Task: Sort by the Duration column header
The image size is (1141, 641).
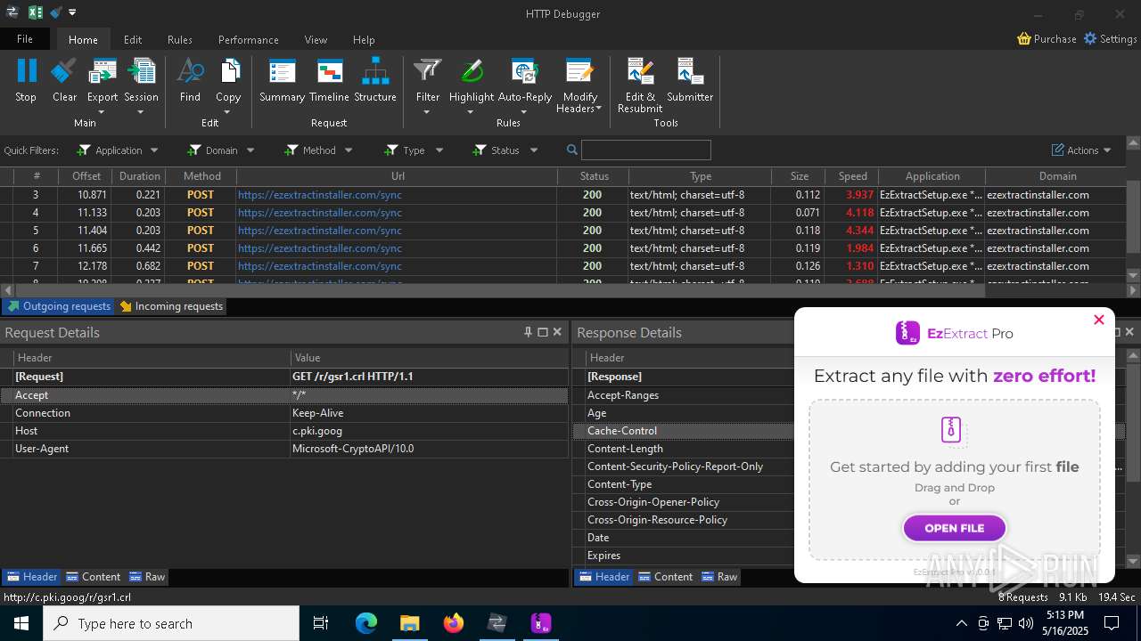Action: coord(140,176)
